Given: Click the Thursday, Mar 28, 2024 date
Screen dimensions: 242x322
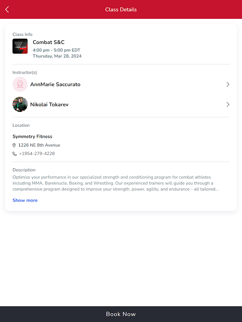Looking at the screenshot, I should pos(57,56).
